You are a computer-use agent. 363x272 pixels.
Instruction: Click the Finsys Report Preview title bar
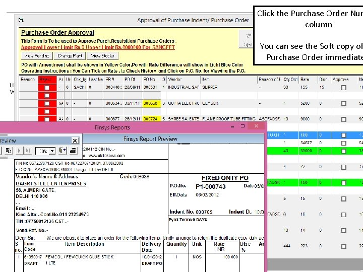pyautogui.click(x=150, y=139)
